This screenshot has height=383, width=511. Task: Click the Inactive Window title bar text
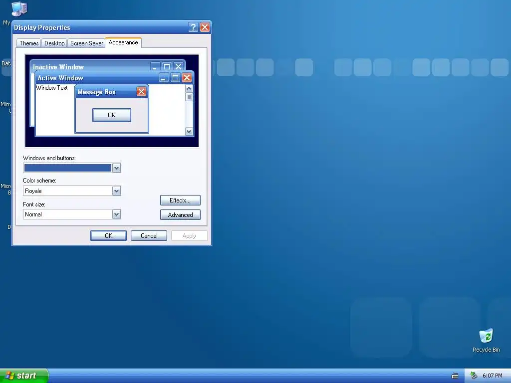coord(58,67)
